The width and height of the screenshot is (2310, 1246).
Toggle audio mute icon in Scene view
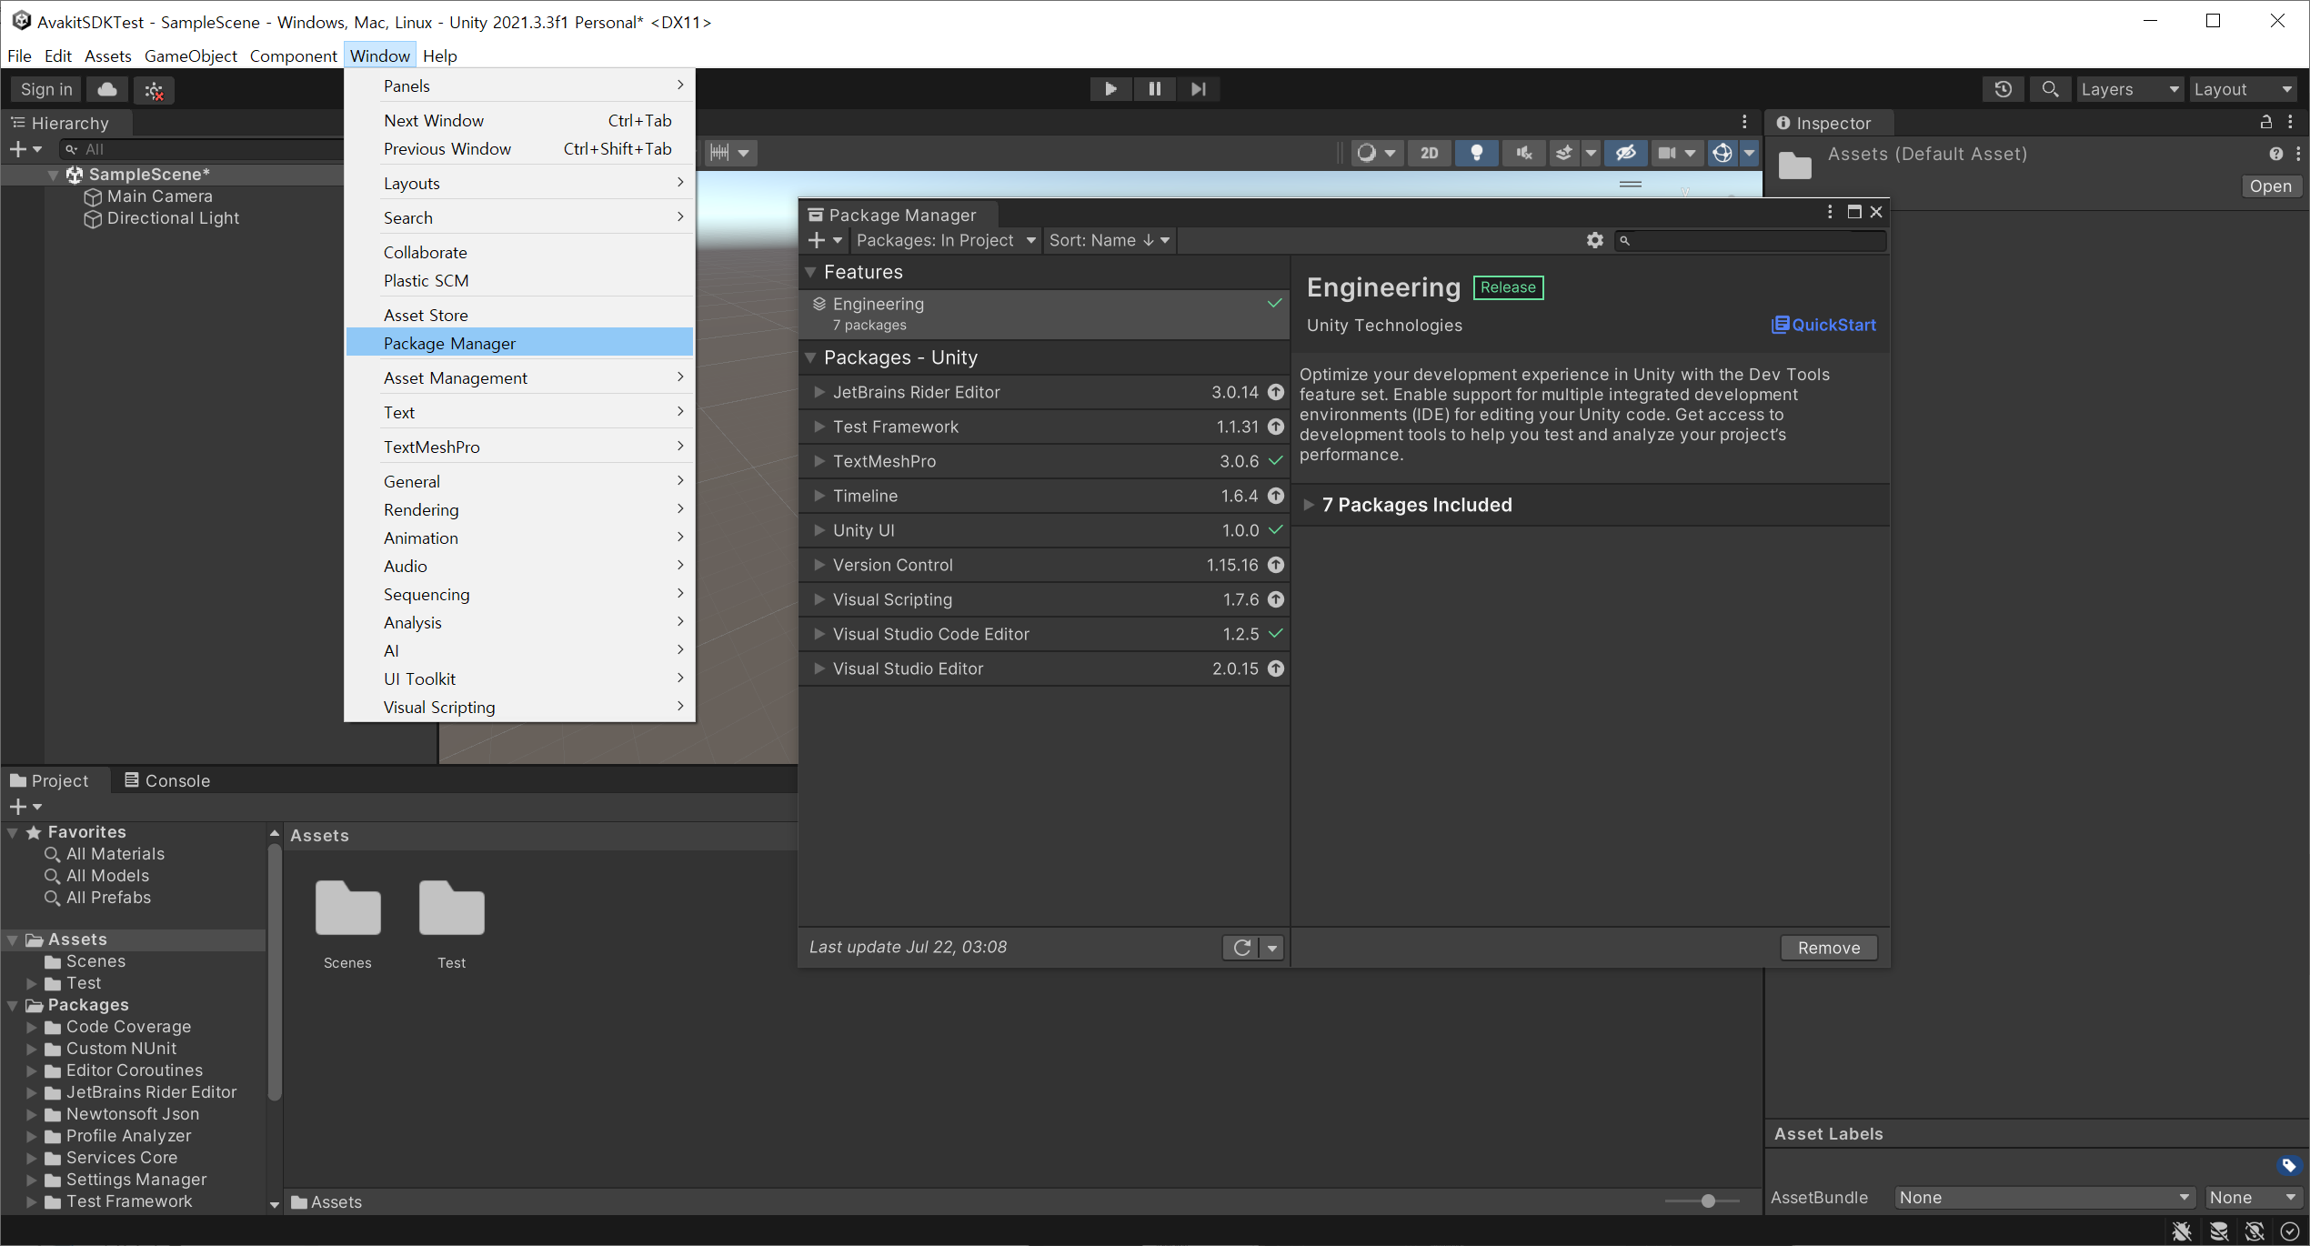pyautogui.click(x=1523, y=153)
